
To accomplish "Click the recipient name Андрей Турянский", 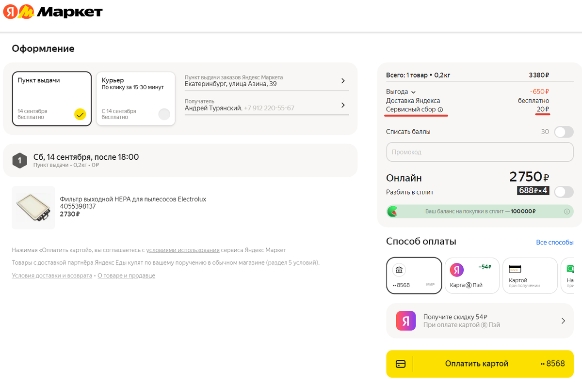I will (213, 108).
